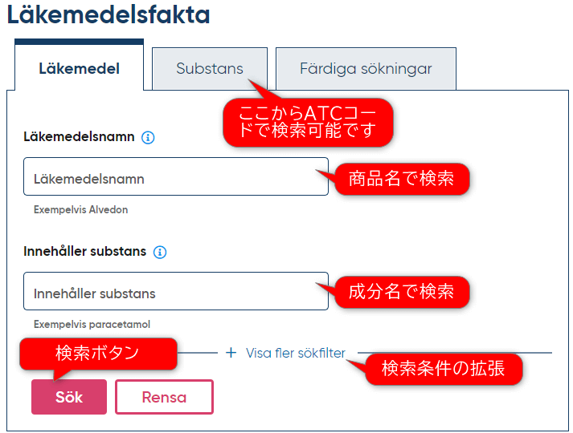Click the Läkemedelsfakta page heading

[108, 14]
